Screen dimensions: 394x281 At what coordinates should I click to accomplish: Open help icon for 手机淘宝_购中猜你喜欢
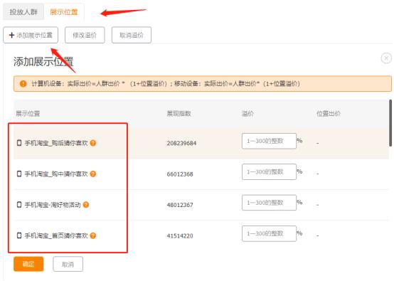93,174
